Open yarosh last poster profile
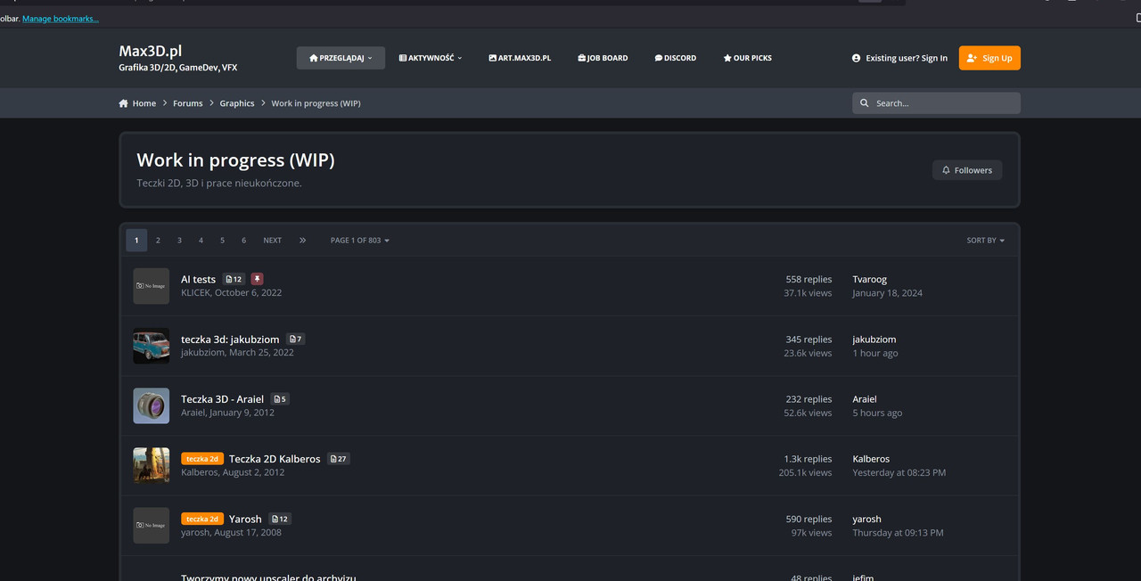 (x=866, y=519)
